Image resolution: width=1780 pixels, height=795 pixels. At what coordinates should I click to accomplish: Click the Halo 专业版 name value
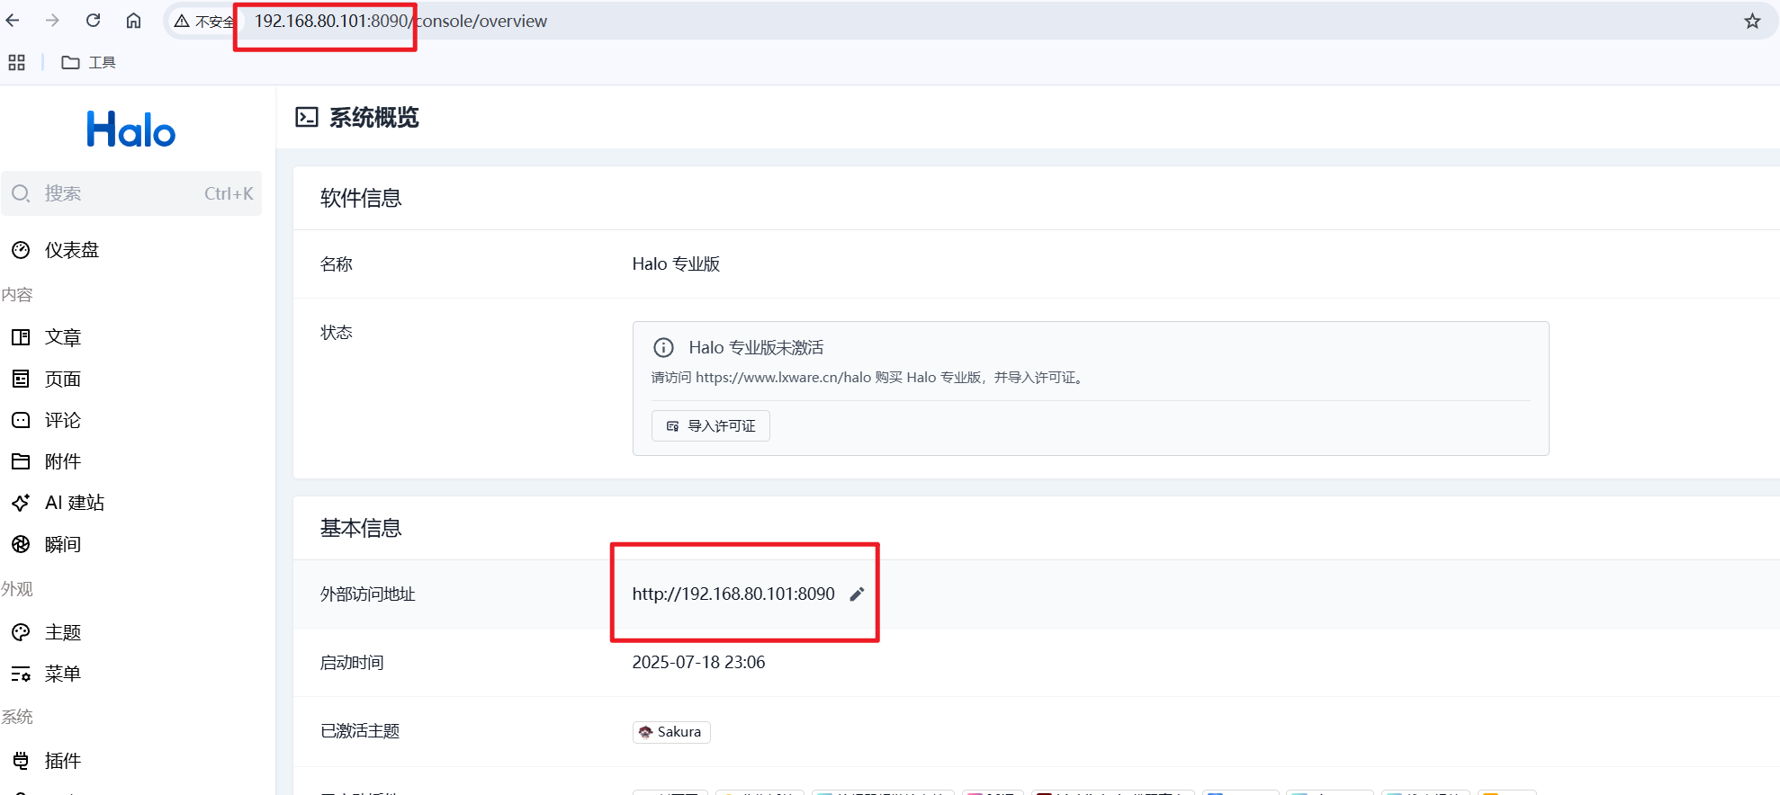coord(676,264)
